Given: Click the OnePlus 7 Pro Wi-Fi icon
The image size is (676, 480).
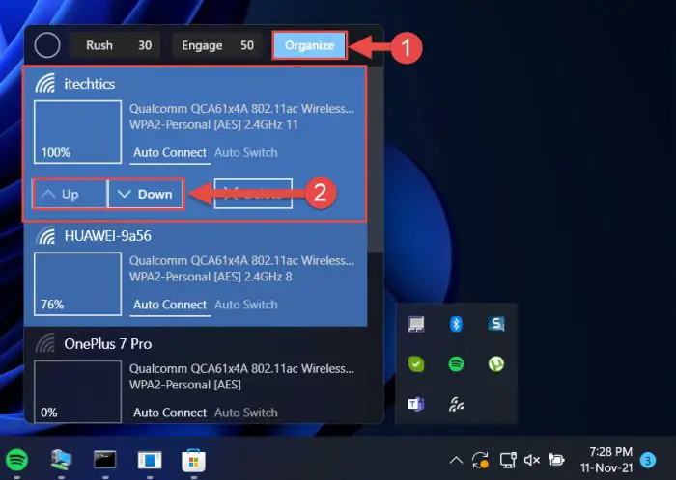Looking at the screenshot, I should (45, 343).
